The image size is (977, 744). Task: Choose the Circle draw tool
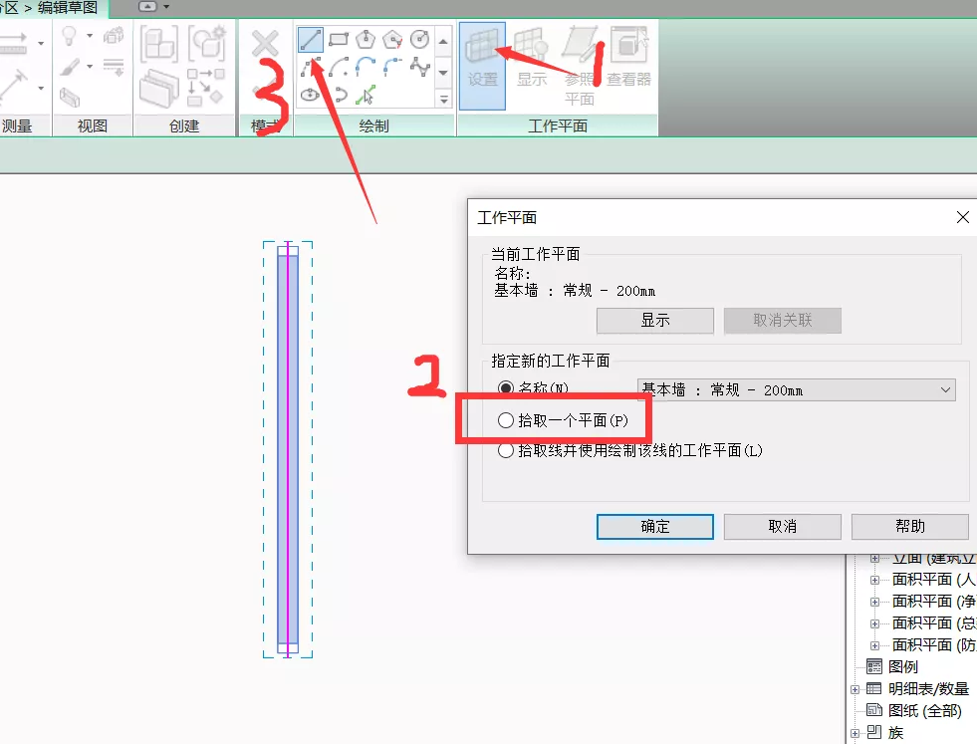coord(419,41)
